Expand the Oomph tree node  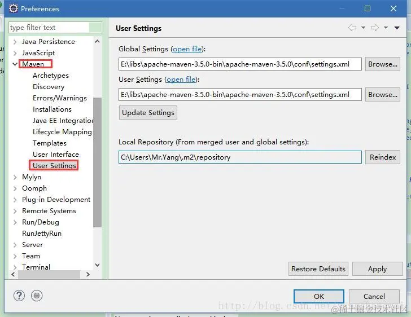click(x=15, y=188)
